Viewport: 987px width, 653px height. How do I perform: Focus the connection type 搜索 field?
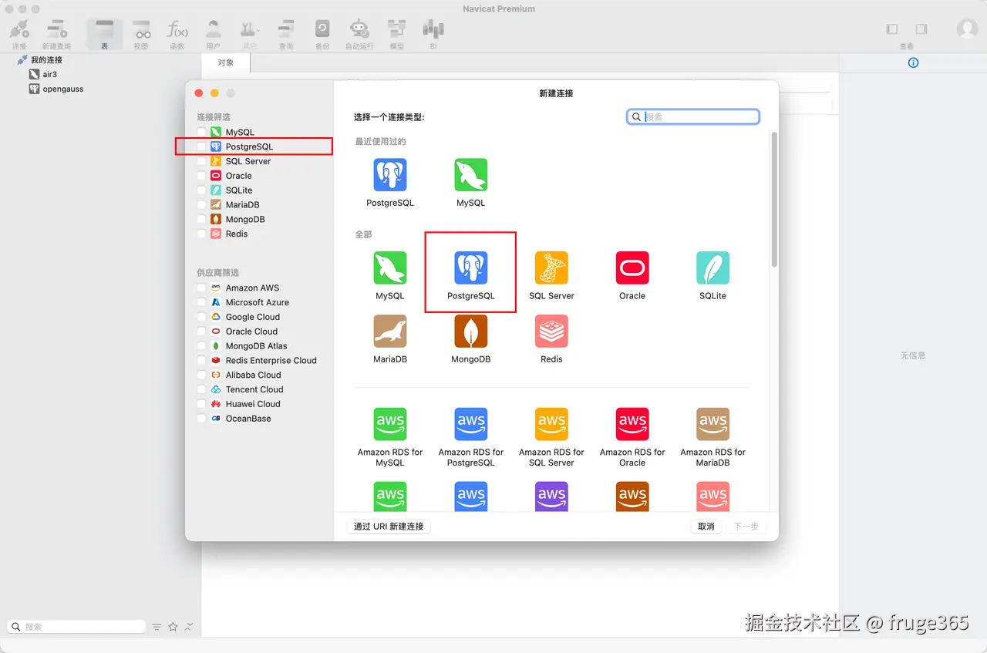pos(693,116)
